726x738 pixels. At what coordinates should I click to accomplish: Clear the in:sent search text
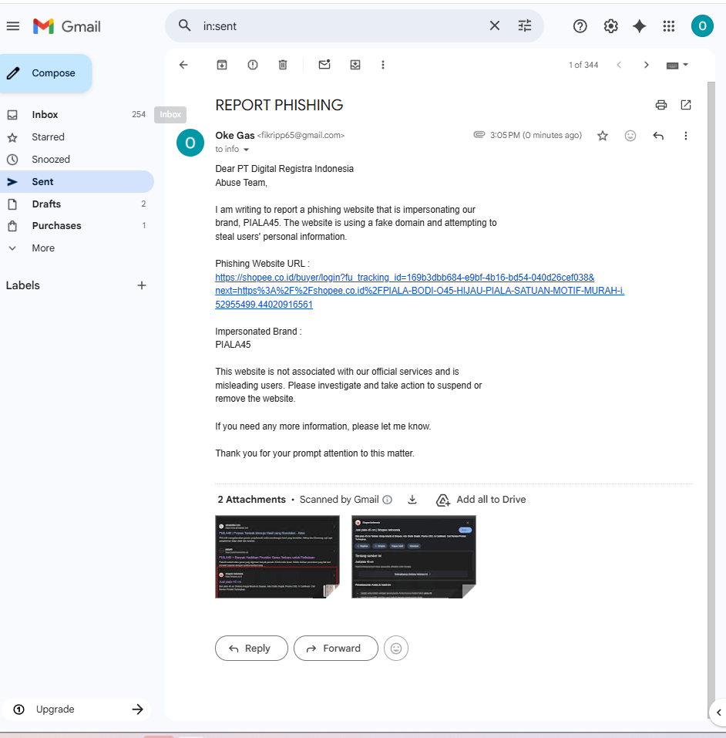pyautogui.click(x=495, y=25)
